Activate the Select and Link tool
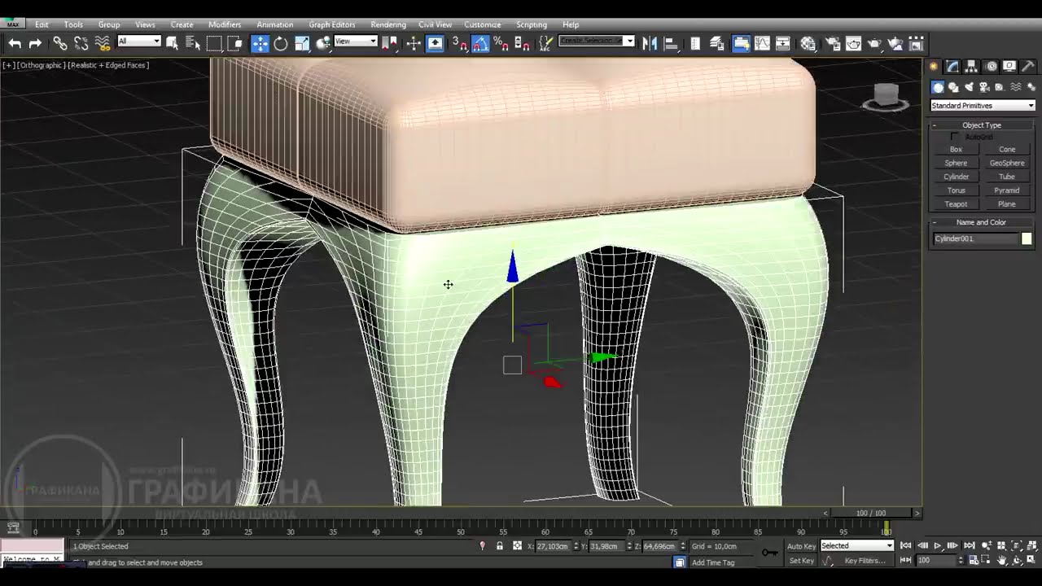Image resolution: width=1042 pixels, height=586 pixels. click(x=60, y=43)
